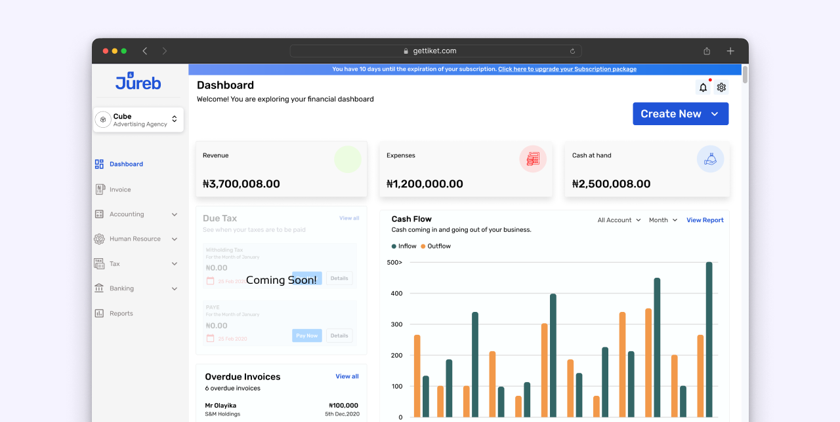Switch the Cube Advertising Agency company selector
The image size is (840, 422).
[x=138, y=120]
